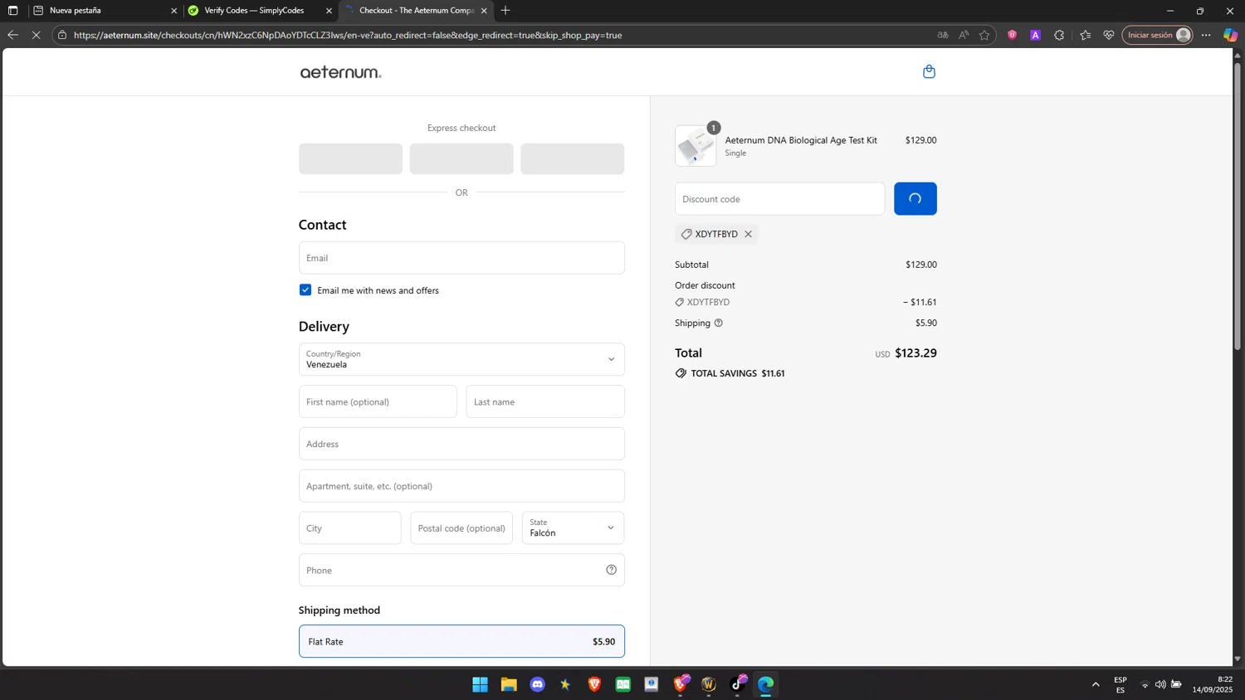Click the Discount code input field

point(779,199)
